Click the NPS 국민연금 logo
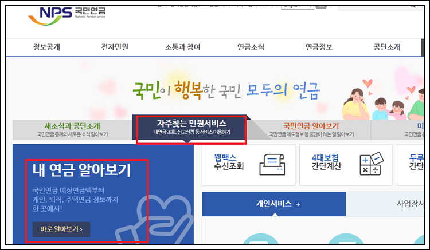 (67, 16)
